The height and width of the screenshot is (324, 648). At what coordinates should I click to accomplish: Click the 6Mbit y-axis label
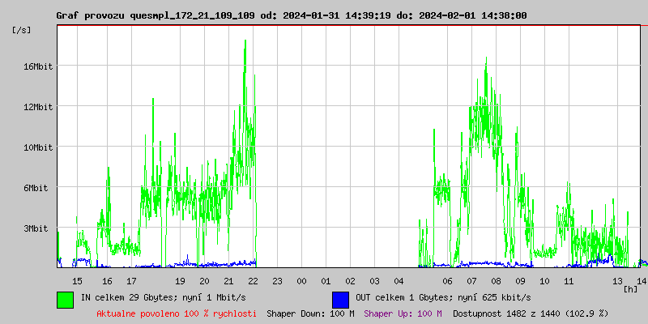point(36,188)
